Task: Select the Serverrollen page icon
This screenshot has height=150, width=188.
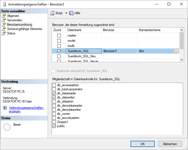Action: [x=4, y=20]
